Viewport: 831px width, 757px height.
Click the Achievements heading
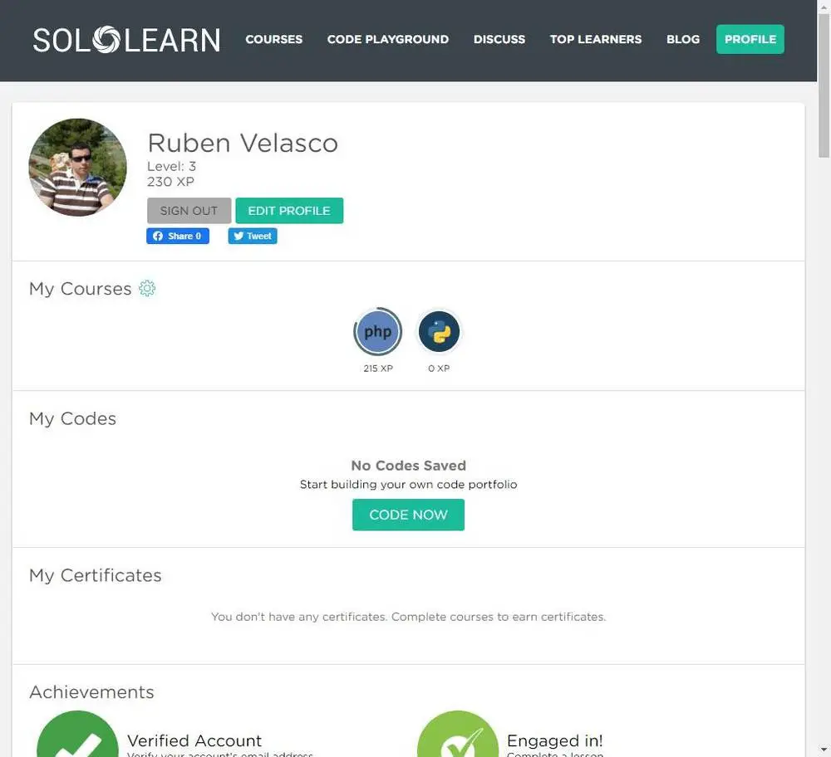[91, 692]
